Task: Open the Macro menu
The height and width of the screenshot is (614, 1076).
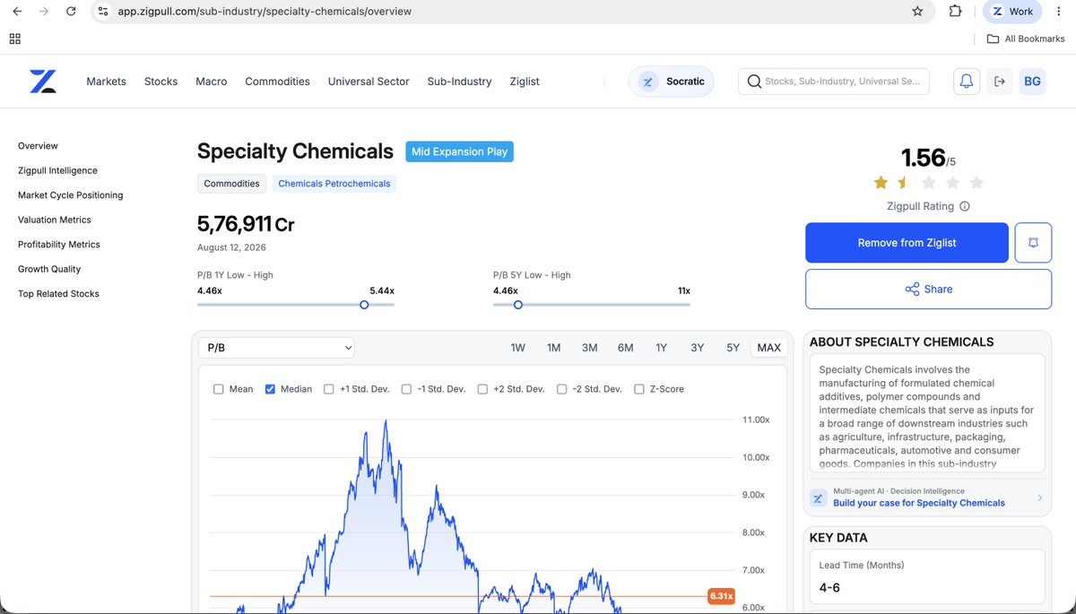Action: click(x=211, y=82)
